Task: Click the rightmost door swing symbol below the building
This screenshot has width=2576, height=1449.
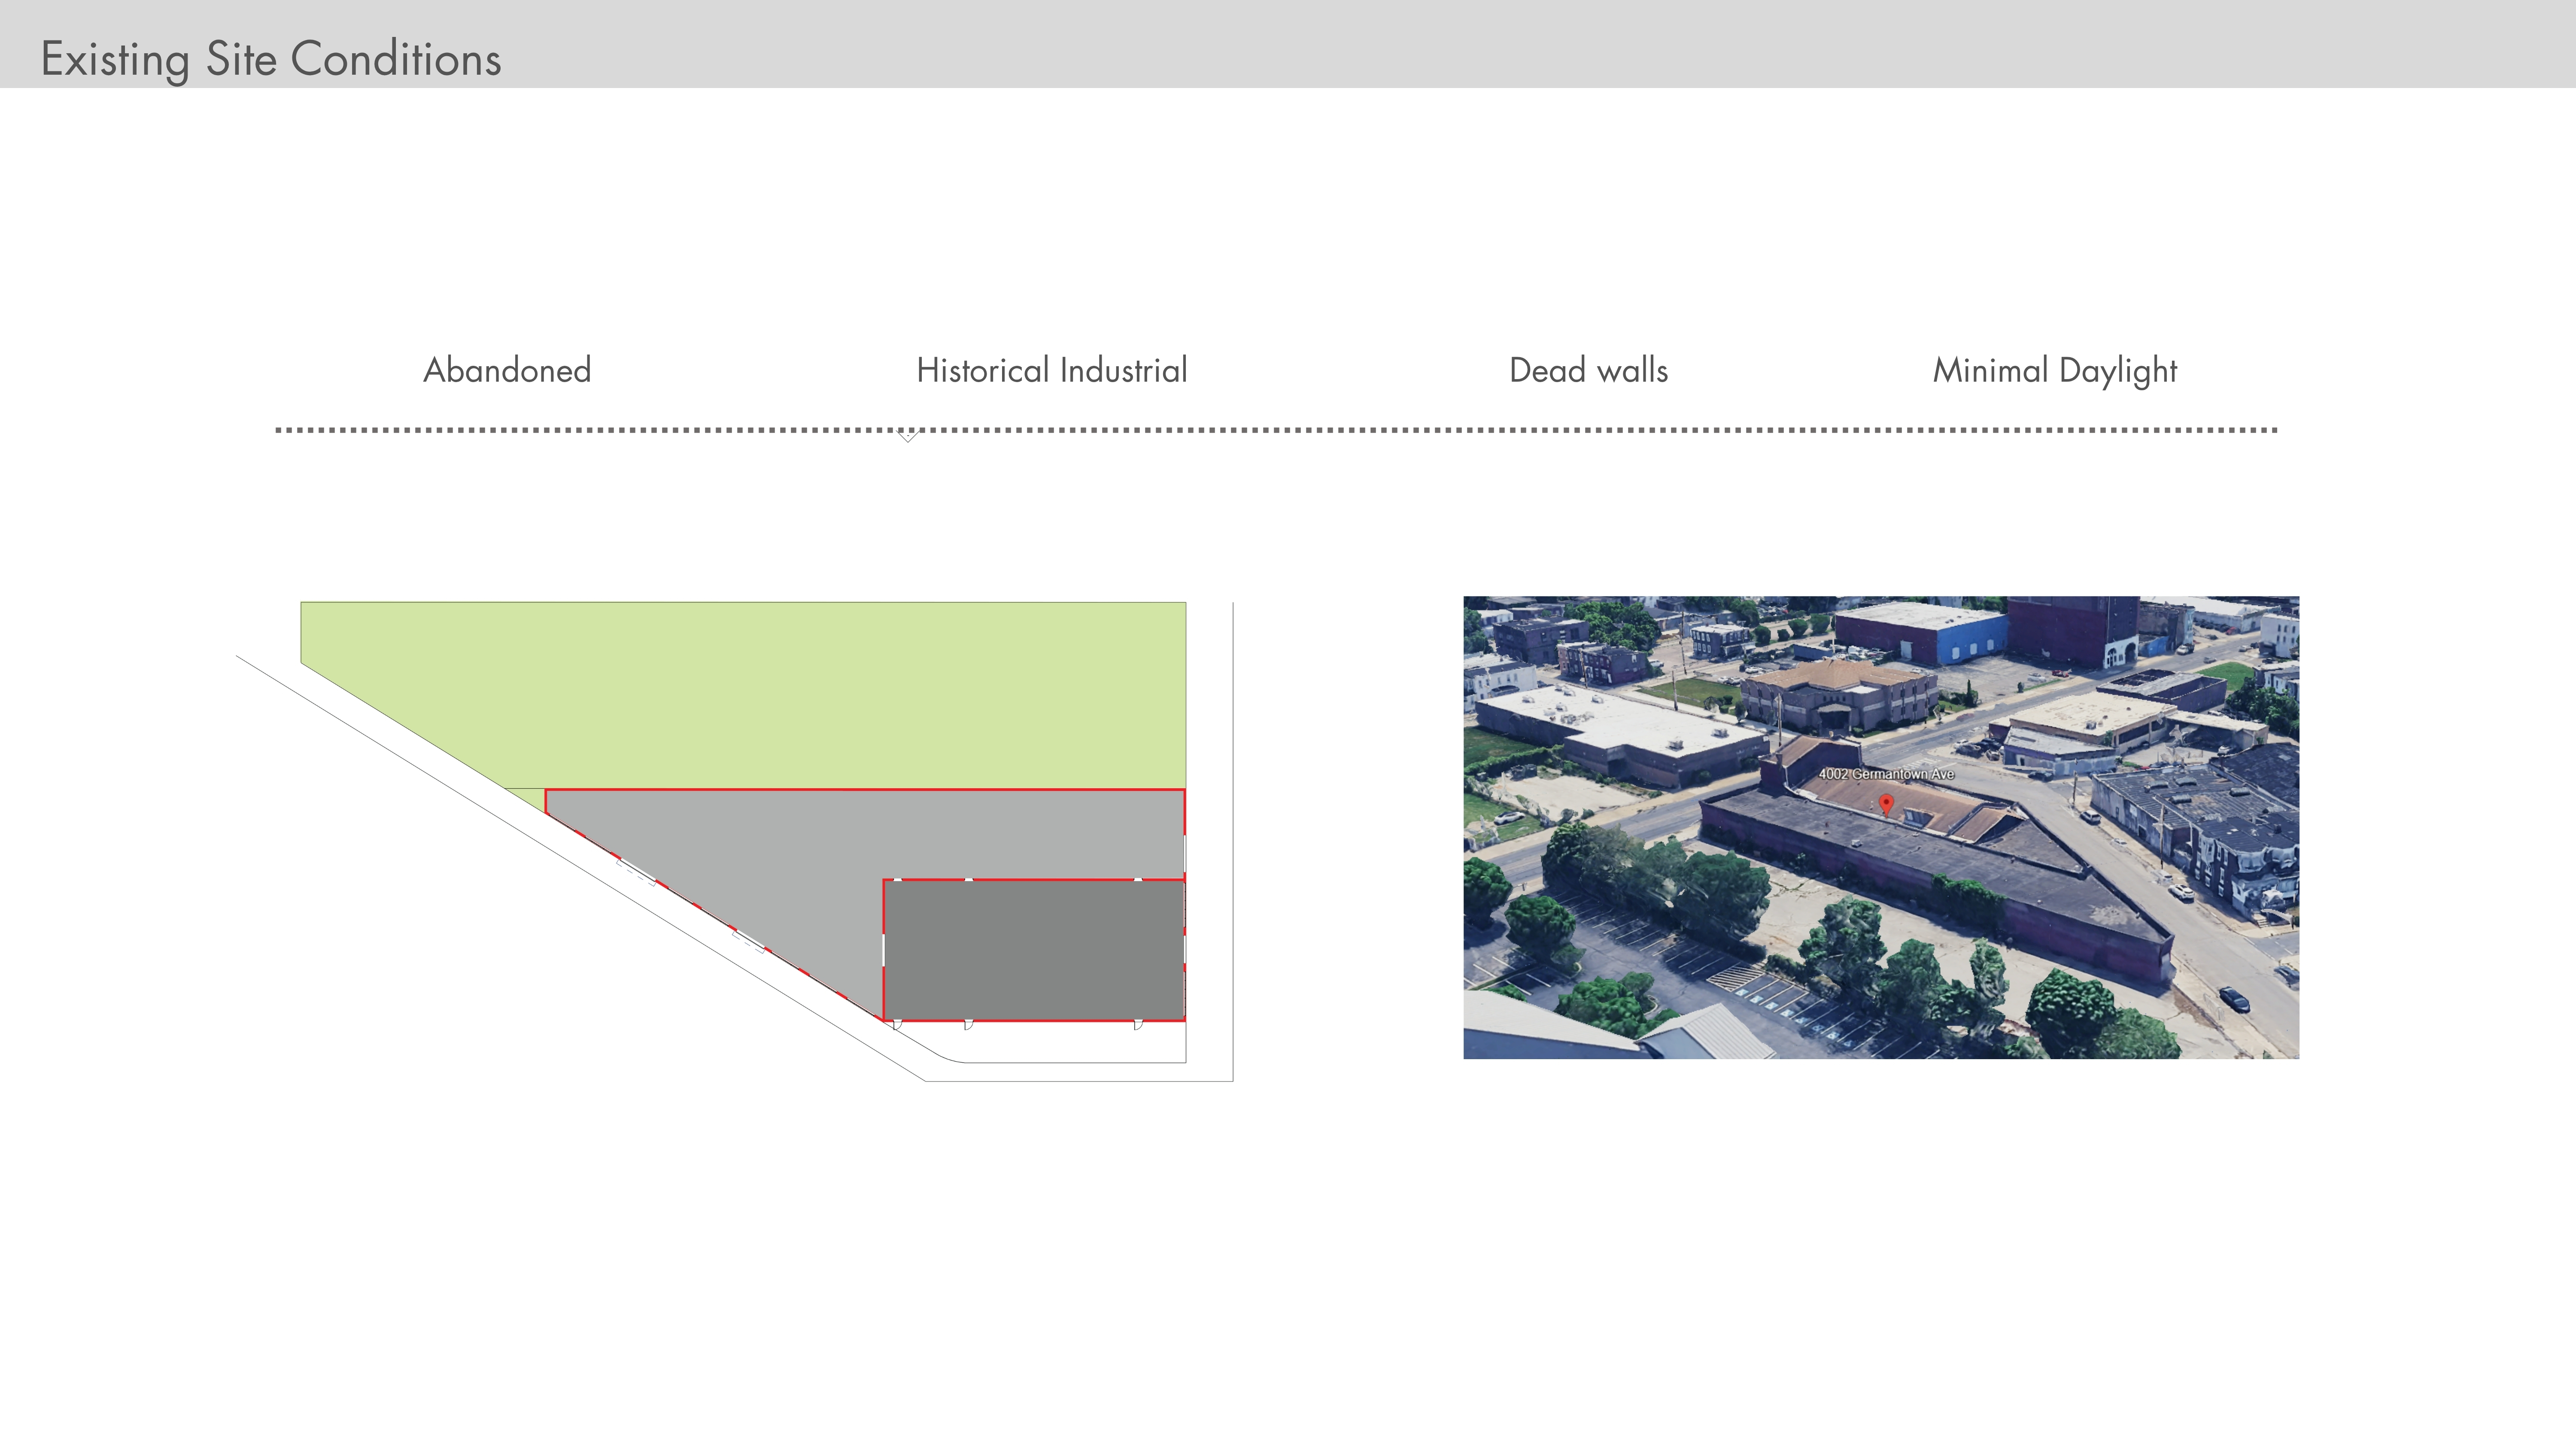Action: pyautogui.click(x=1138, y=1024)
